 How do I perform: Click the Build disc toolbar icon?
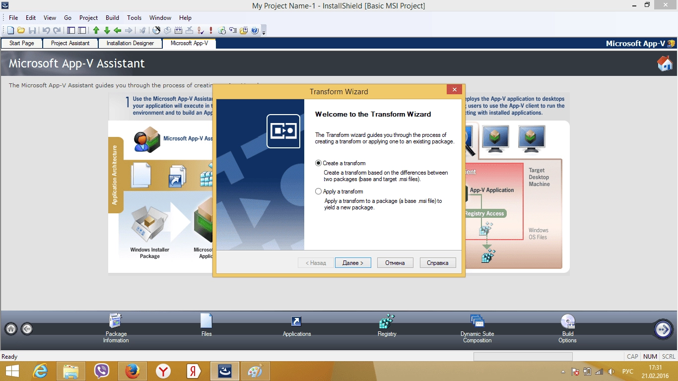tap(156, 31)
